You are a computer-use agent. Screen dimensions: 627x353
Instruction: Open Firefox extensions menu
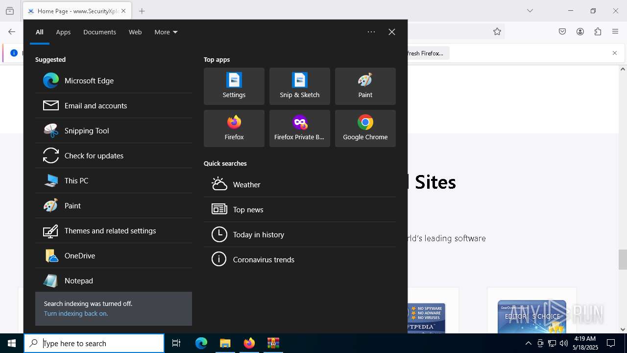coord(598,31)
